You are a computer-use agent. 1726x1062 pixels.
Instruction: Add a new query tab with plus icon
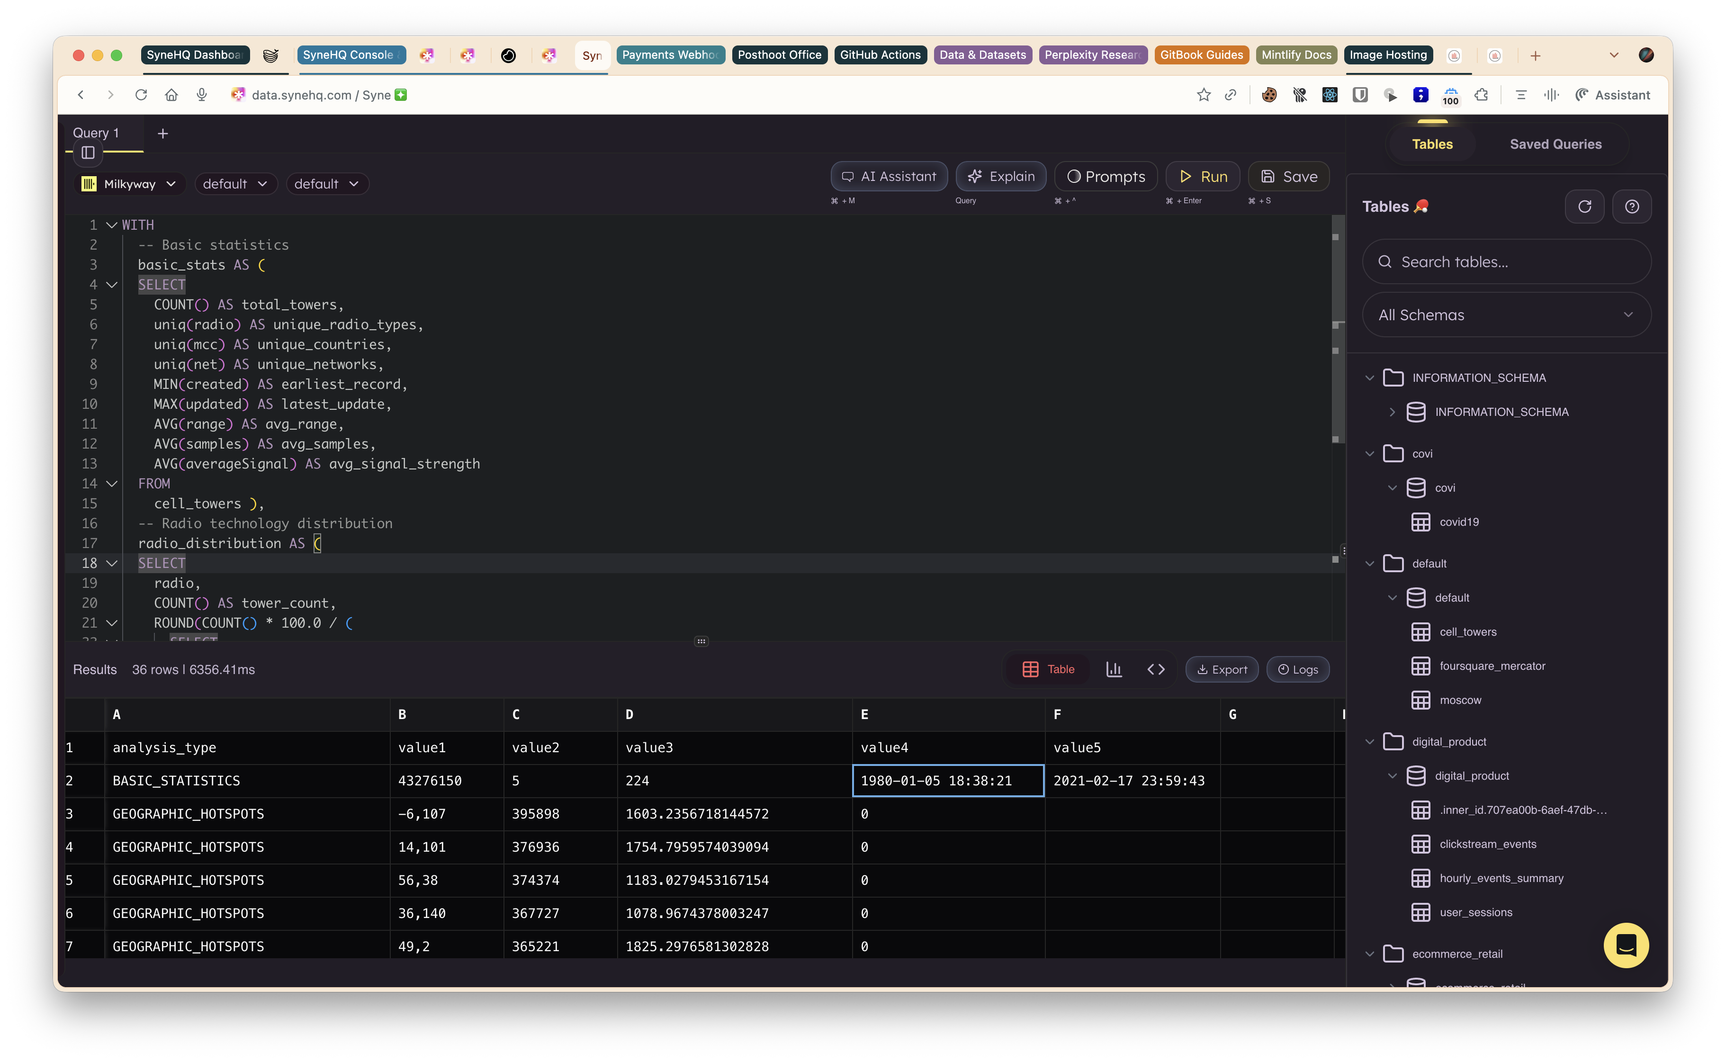163,134
